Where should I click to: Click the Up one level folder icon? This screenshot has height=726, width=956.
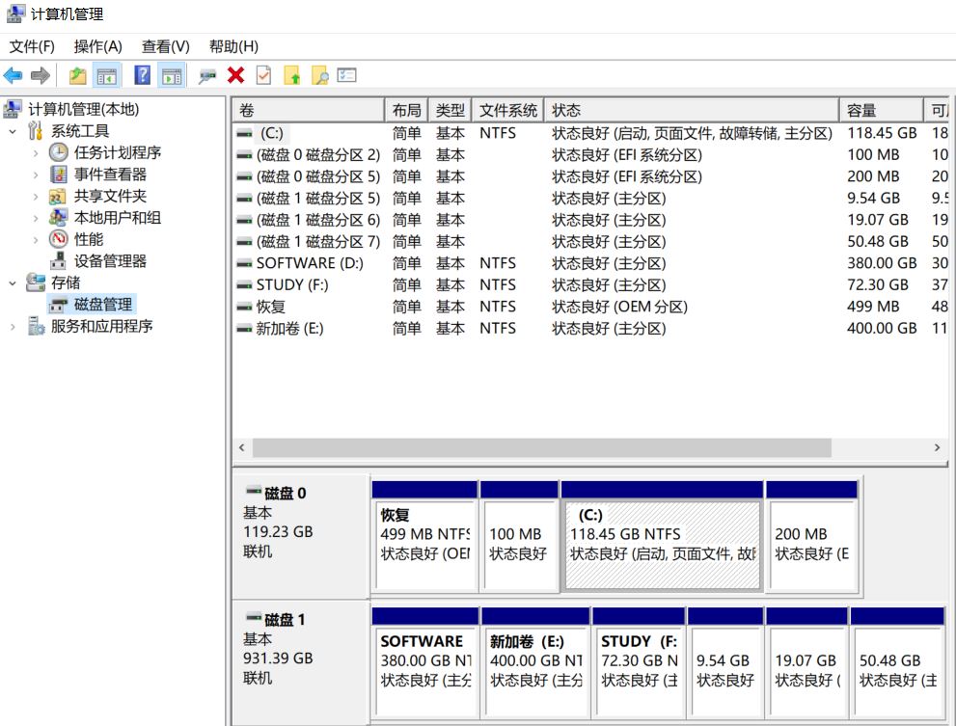77,75
